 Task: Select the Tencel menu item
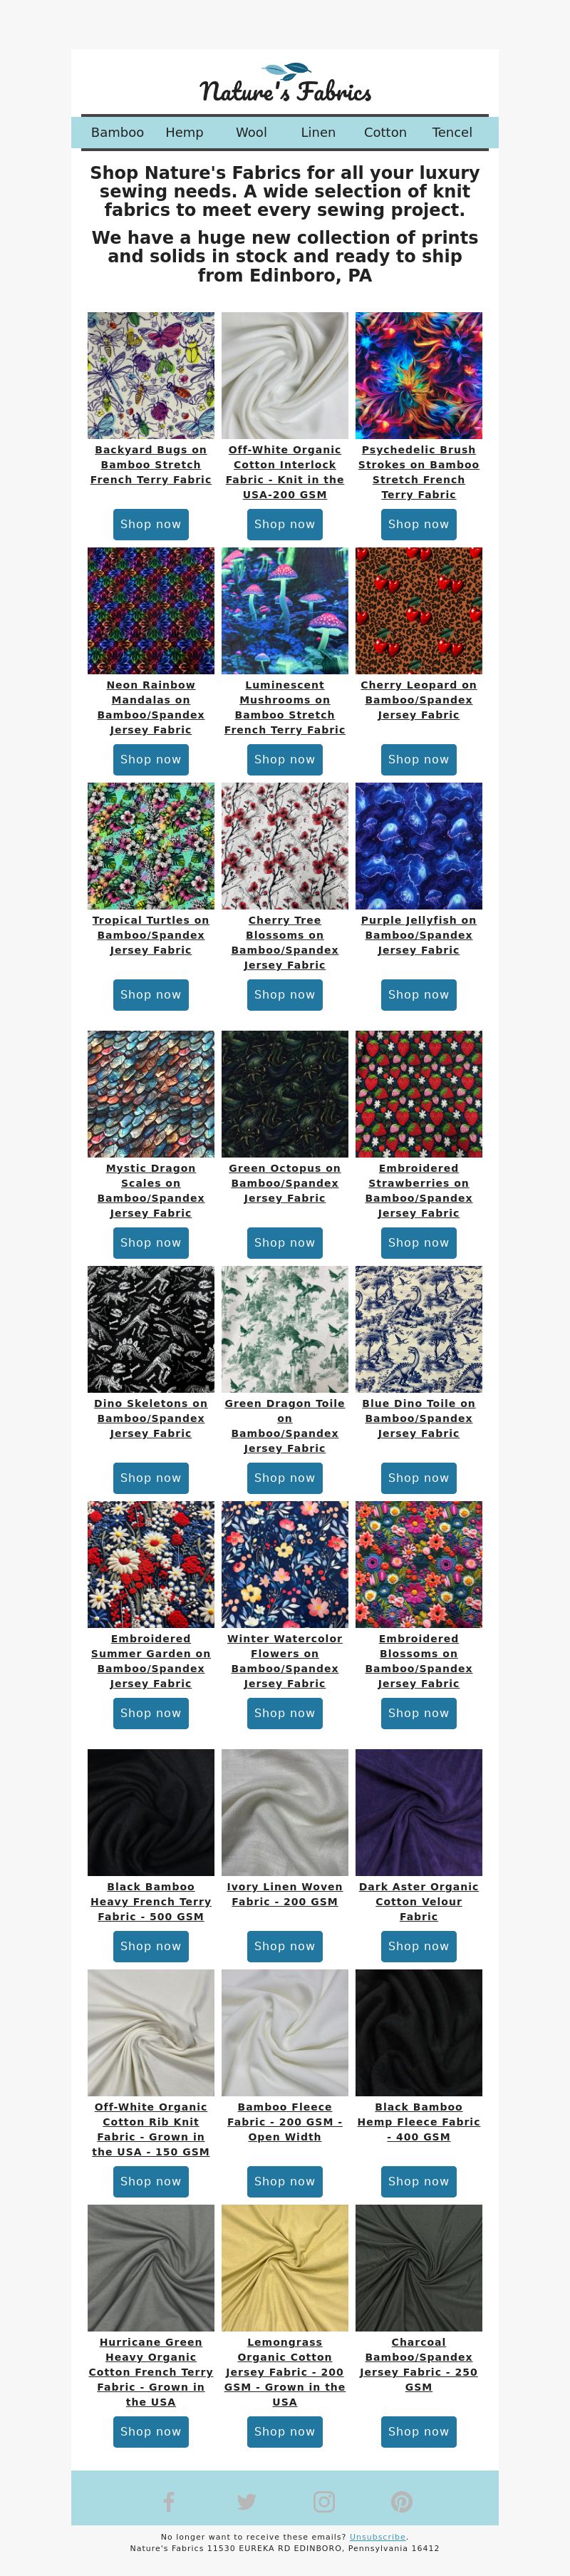[452, 132]
